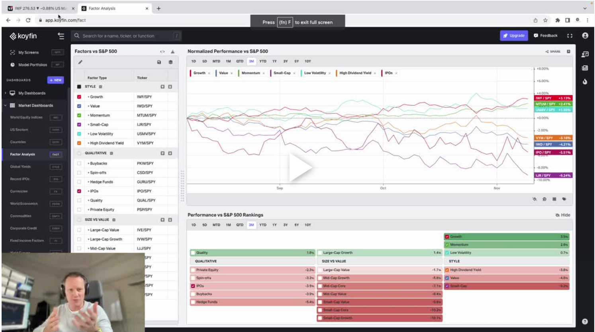Open the Feedback button

point(546,36)
